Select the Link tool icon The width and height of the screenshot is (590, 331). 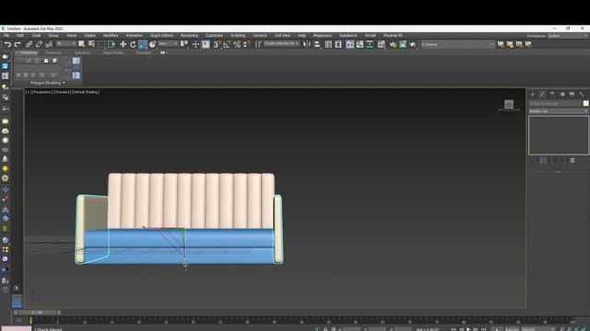point(29,44)
